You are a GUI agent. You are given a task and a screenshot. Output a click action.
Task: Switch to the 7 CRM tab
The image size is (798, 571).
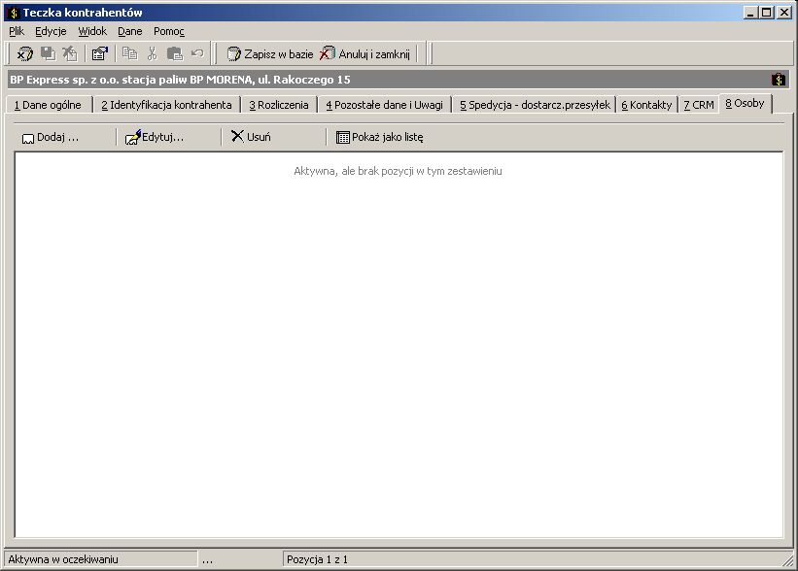pyautogui.click(x=699, y=105)
